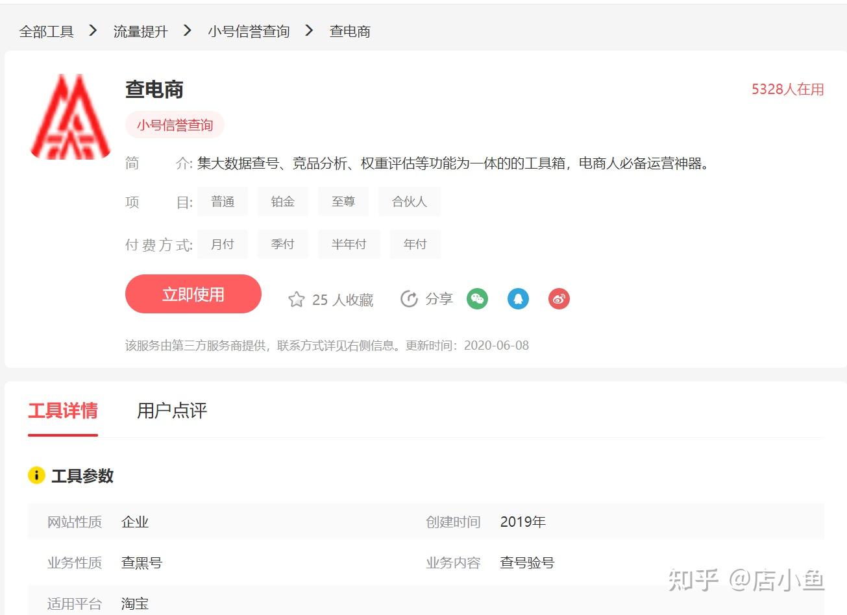The width and height of the screenshot is (847, 615).
Task: Choose 月付 payment option
Action: 223,244
